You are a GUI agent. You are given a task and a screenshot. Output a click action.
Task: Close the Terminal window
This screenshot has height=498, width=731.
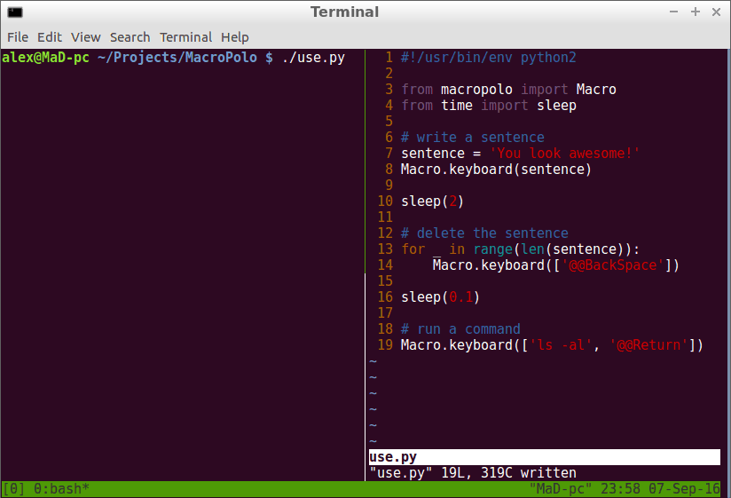pos(717,12)
